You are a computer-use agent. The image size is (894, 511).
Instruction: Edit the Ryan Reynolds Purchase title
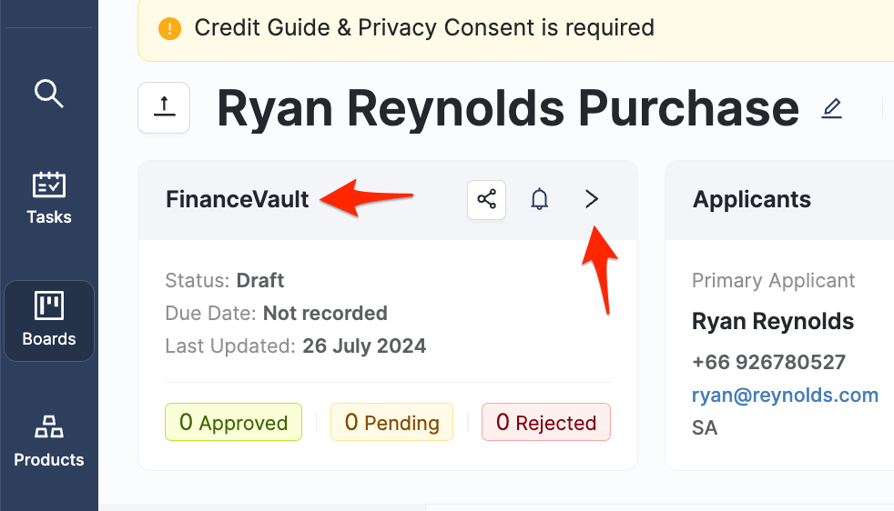click(831, 109)
